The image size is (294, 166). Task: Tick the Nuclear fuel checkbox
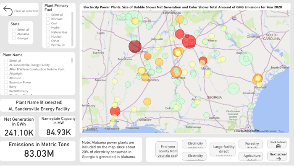point(48,36)
